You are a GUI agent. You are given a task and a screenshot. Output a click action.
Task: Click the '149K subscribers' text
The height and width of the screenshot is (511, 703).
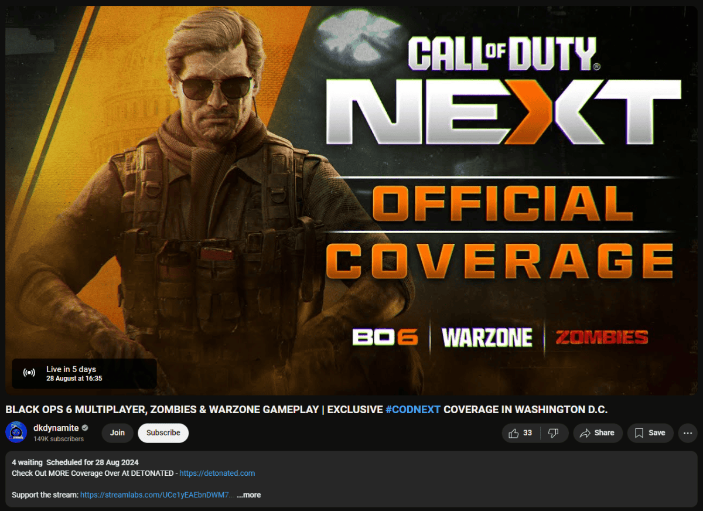59,439
